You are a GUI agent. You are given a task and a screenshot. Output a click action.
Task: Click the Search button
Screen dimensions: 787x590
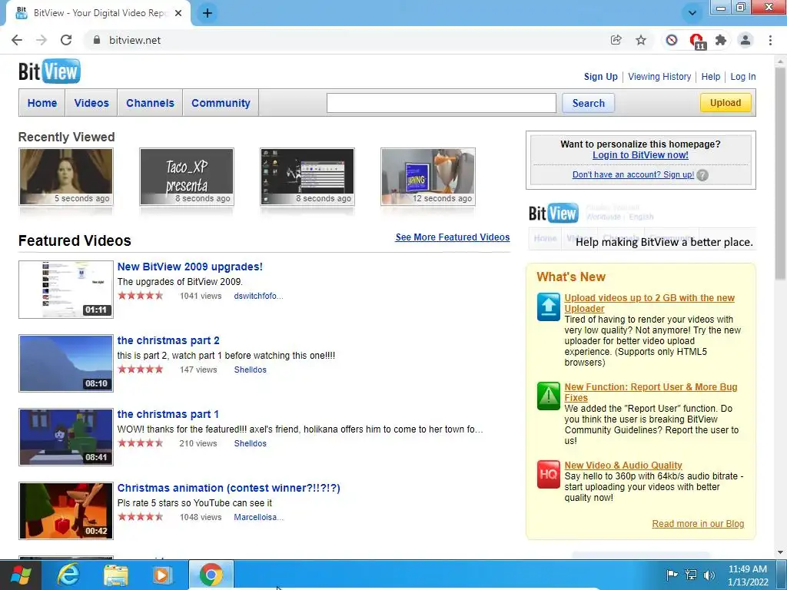click(588, 103)
